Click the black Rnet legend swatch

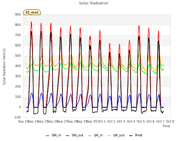tap(131, 136)
